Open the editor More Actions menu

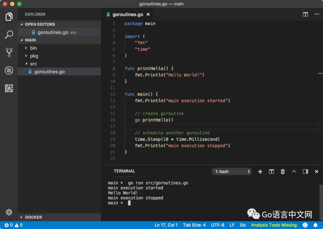[x=317, y=14]
